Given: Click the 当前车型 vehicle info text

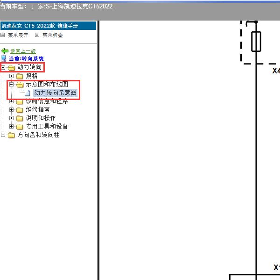Looking at the screenshot, I should (56, 6).
